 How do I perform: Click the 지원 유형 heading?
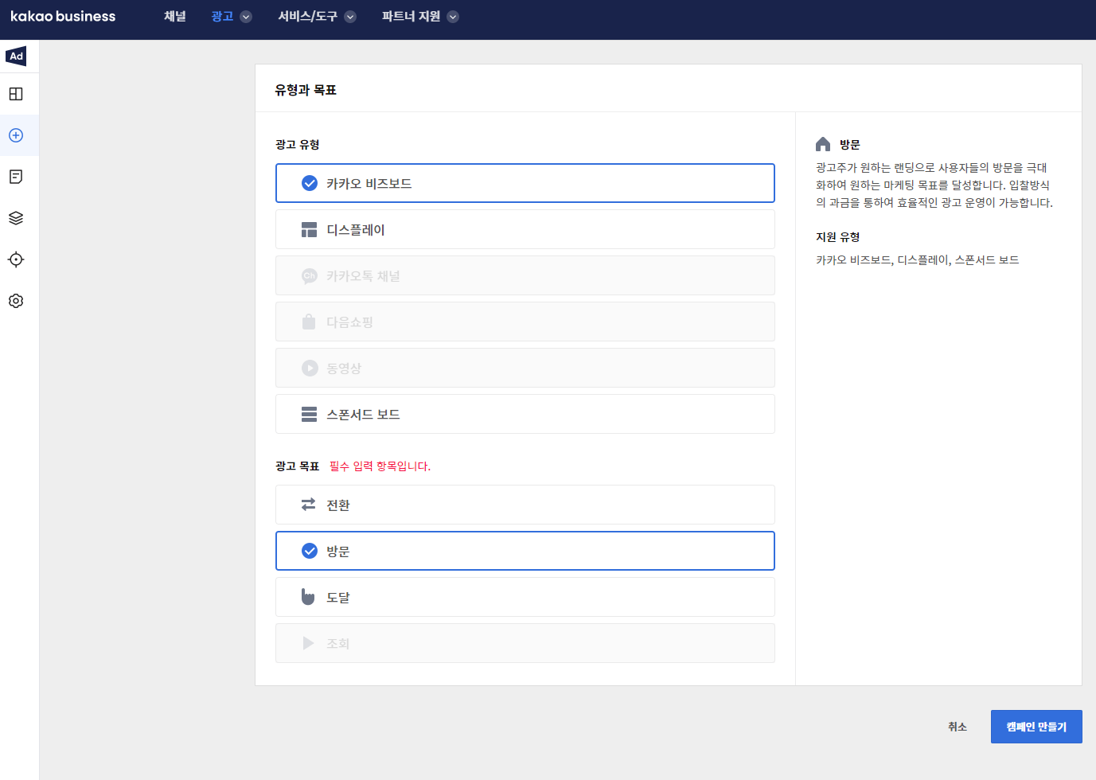tap(838, 236)
